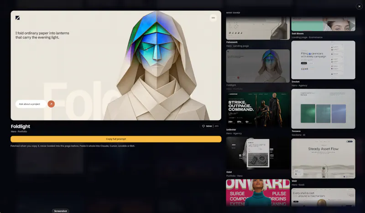Click the lanterns tagline text in preview
Image resolution: width=365 pixels, height=213 pixels.
coord(42,35)
